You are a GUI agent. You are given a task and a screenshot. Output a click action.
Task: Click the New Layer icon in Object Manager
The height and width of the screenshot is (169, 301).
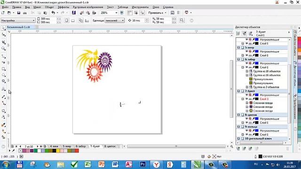point(238,148)
